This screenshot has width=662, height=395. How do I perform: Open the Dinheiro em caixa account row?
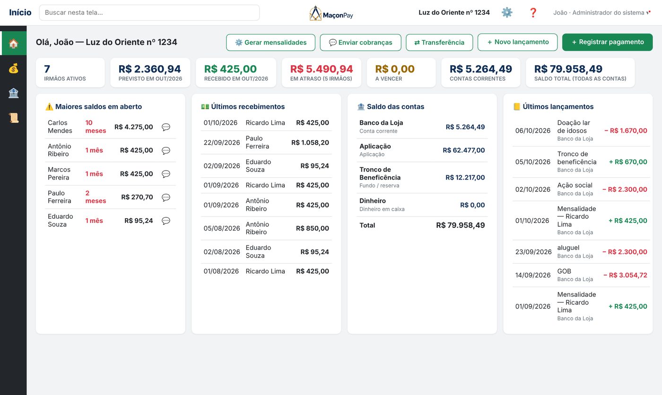coord(422,205)
